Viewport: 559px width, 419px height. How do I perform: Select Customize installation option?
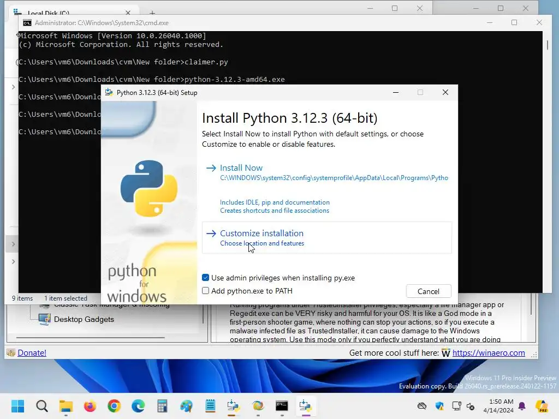click(327, 238)
